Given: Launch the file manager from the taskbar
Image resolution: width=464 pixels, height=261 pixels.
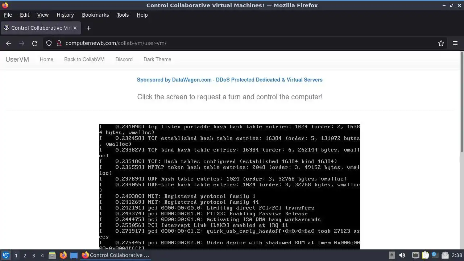Looking at the screenshot, I should click(x=52, y=255).
